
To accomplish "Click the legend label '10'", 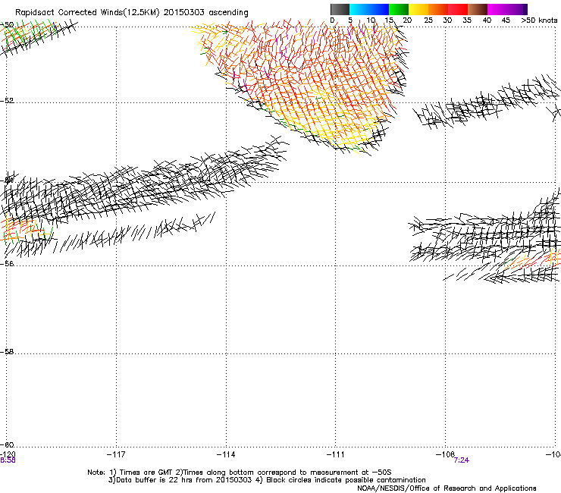I will 371,20.
